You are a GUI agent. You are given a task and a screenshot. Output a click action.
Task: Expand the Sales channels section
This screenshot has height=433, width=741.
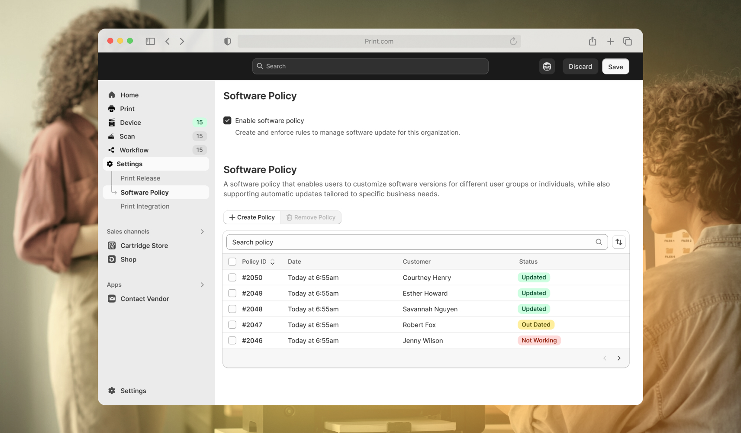[202, 232]
